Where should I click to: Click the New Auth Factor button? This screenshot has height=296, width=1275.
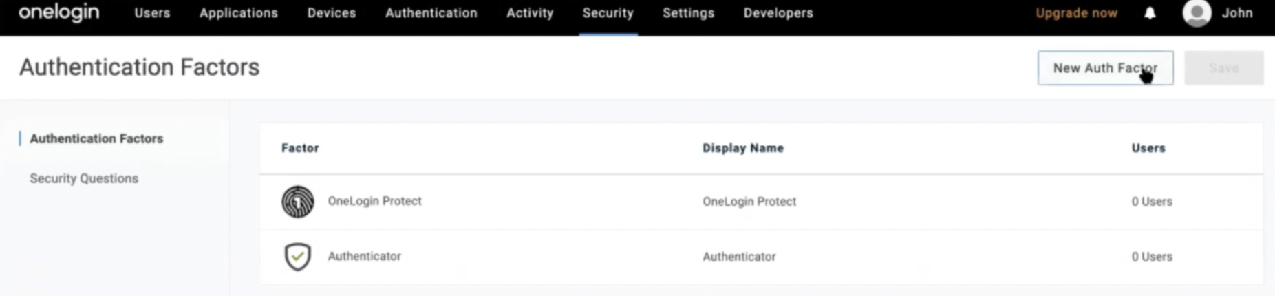pos(1106,68)
